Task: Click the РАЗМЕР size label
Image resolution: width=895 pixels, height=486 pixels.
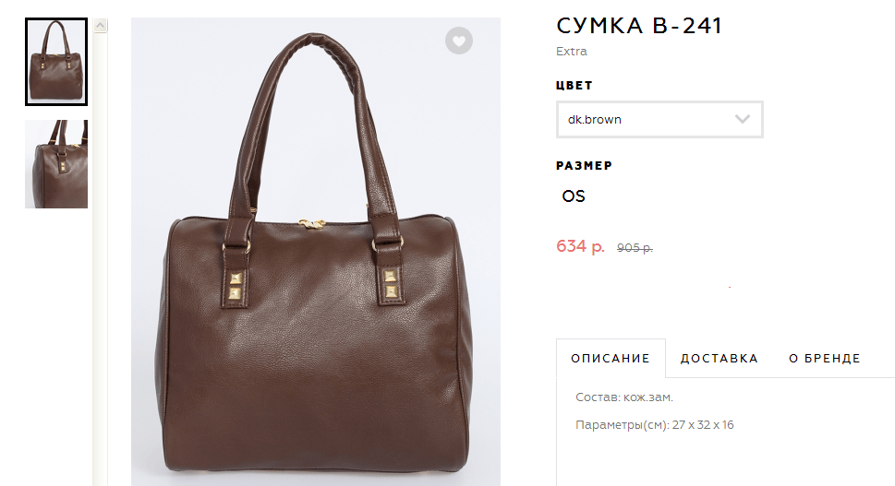Action: coord(584,166)
